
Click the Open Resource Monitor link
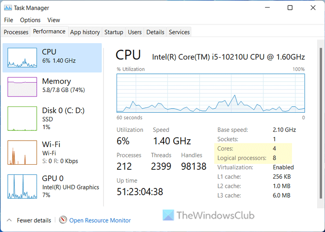(100, 220)
